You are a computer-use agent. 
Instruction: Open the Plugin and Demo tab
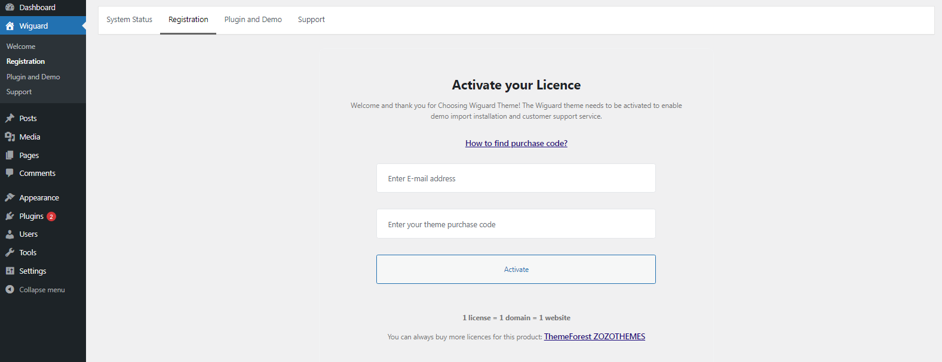coord(253,20)
